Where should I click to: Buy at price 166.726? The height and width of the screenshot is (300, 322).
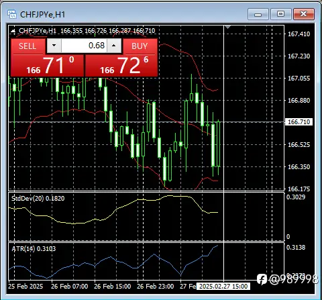click(x=121, y=66)
